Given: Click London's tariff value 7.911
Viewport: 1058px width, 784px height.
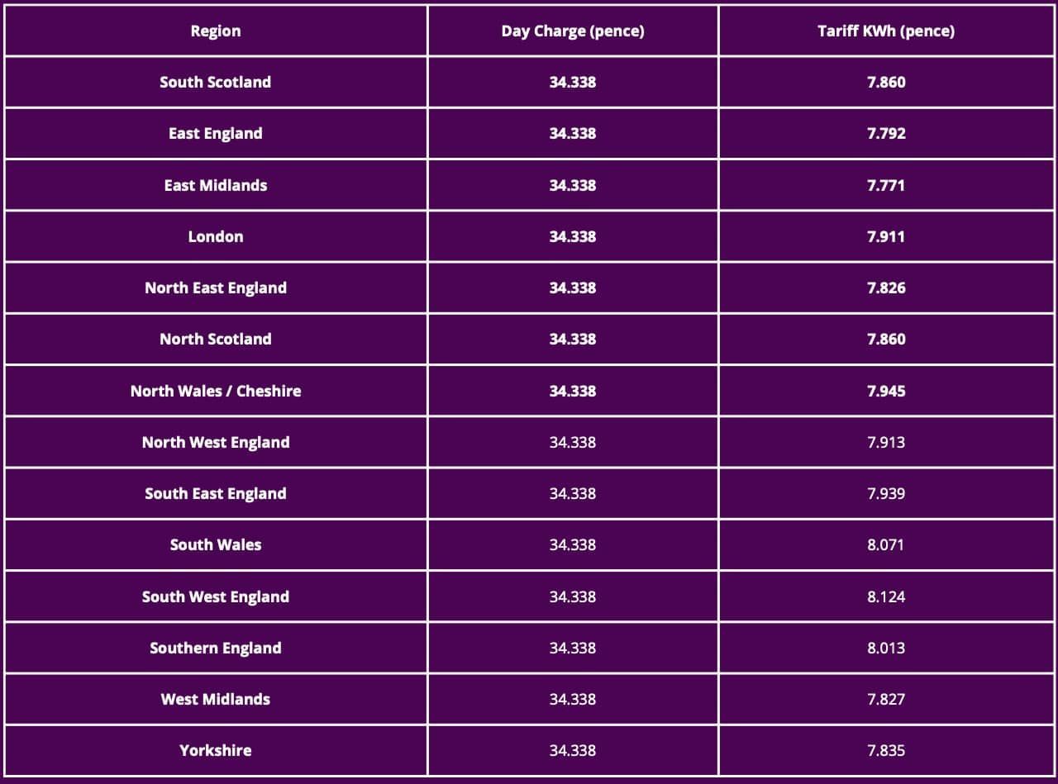Looking at the screenshot, I should 886,237.
